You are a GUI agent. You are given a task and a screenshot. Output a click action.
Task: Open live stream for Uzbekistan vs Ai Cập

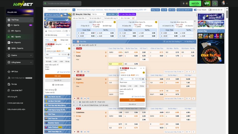(x=75, y=132)
